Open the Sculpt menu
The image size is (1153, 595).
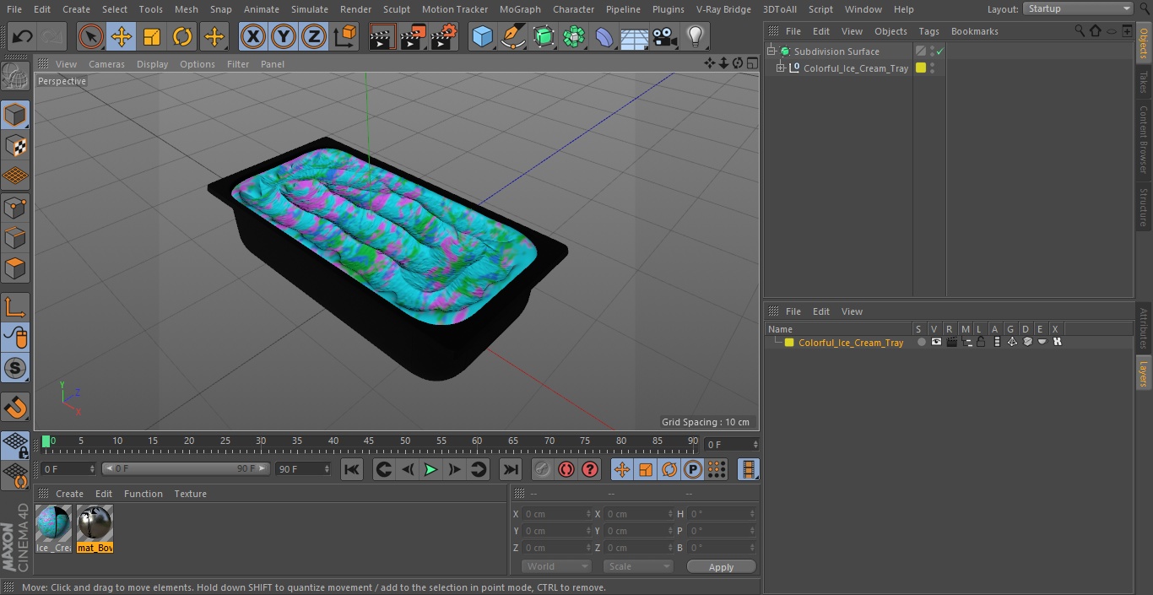click(x=396, y=9)
